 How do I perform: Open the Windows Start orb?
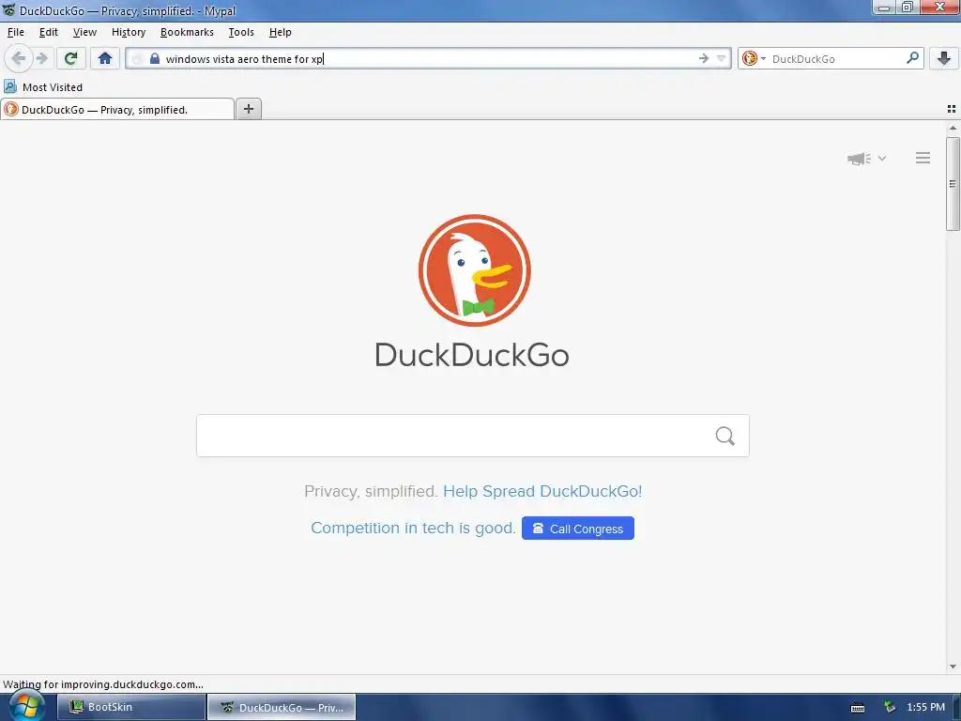pyautogui.click(x=27, y=706)
